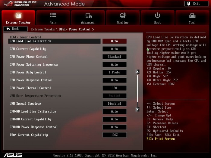Viewport: 211px width, 158px height.
Task: Toggle VRM Spread Spectrum Disabled value
Action: pyautogui.click(x=114, y=104)
